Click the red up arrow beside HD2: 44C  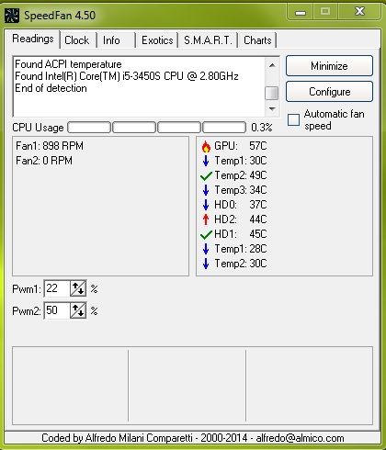point(206,219)
